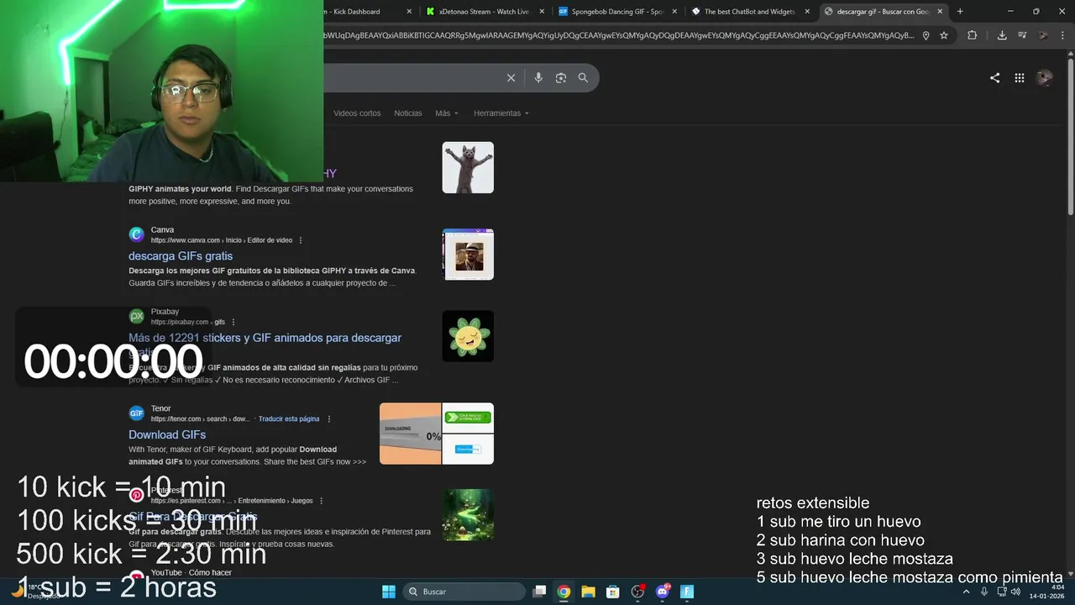This screenshot has width=1075, height=605.
Task: Open Task View on the taskbar
Action: 539,592
